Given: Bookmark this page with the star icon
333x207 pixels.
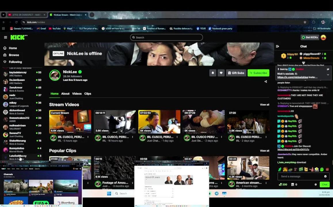Looking at the screenshot, I should point(305,22).
